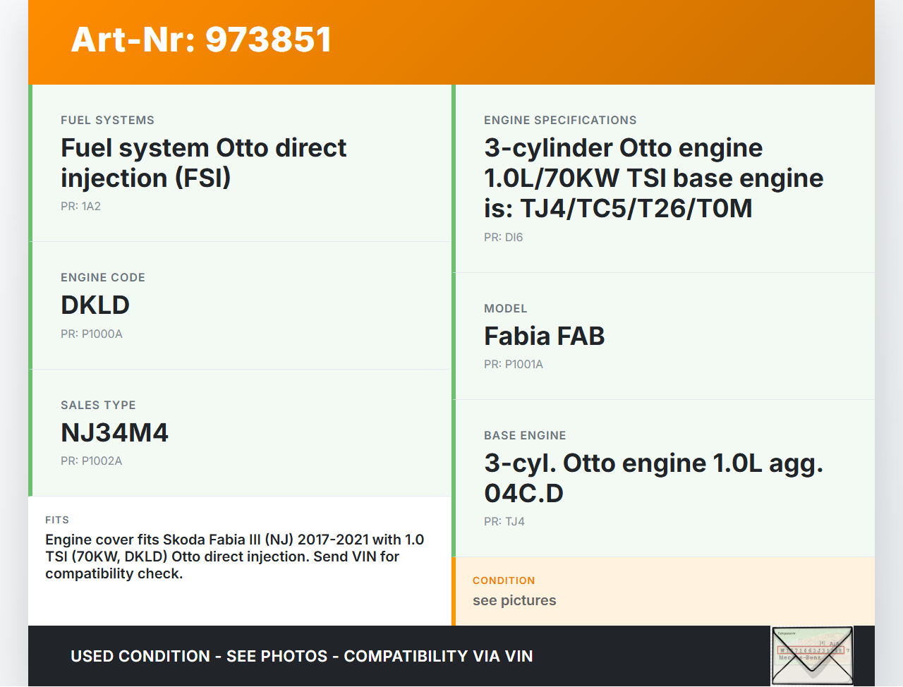Click the PR: P1002A code

(92, 461)
